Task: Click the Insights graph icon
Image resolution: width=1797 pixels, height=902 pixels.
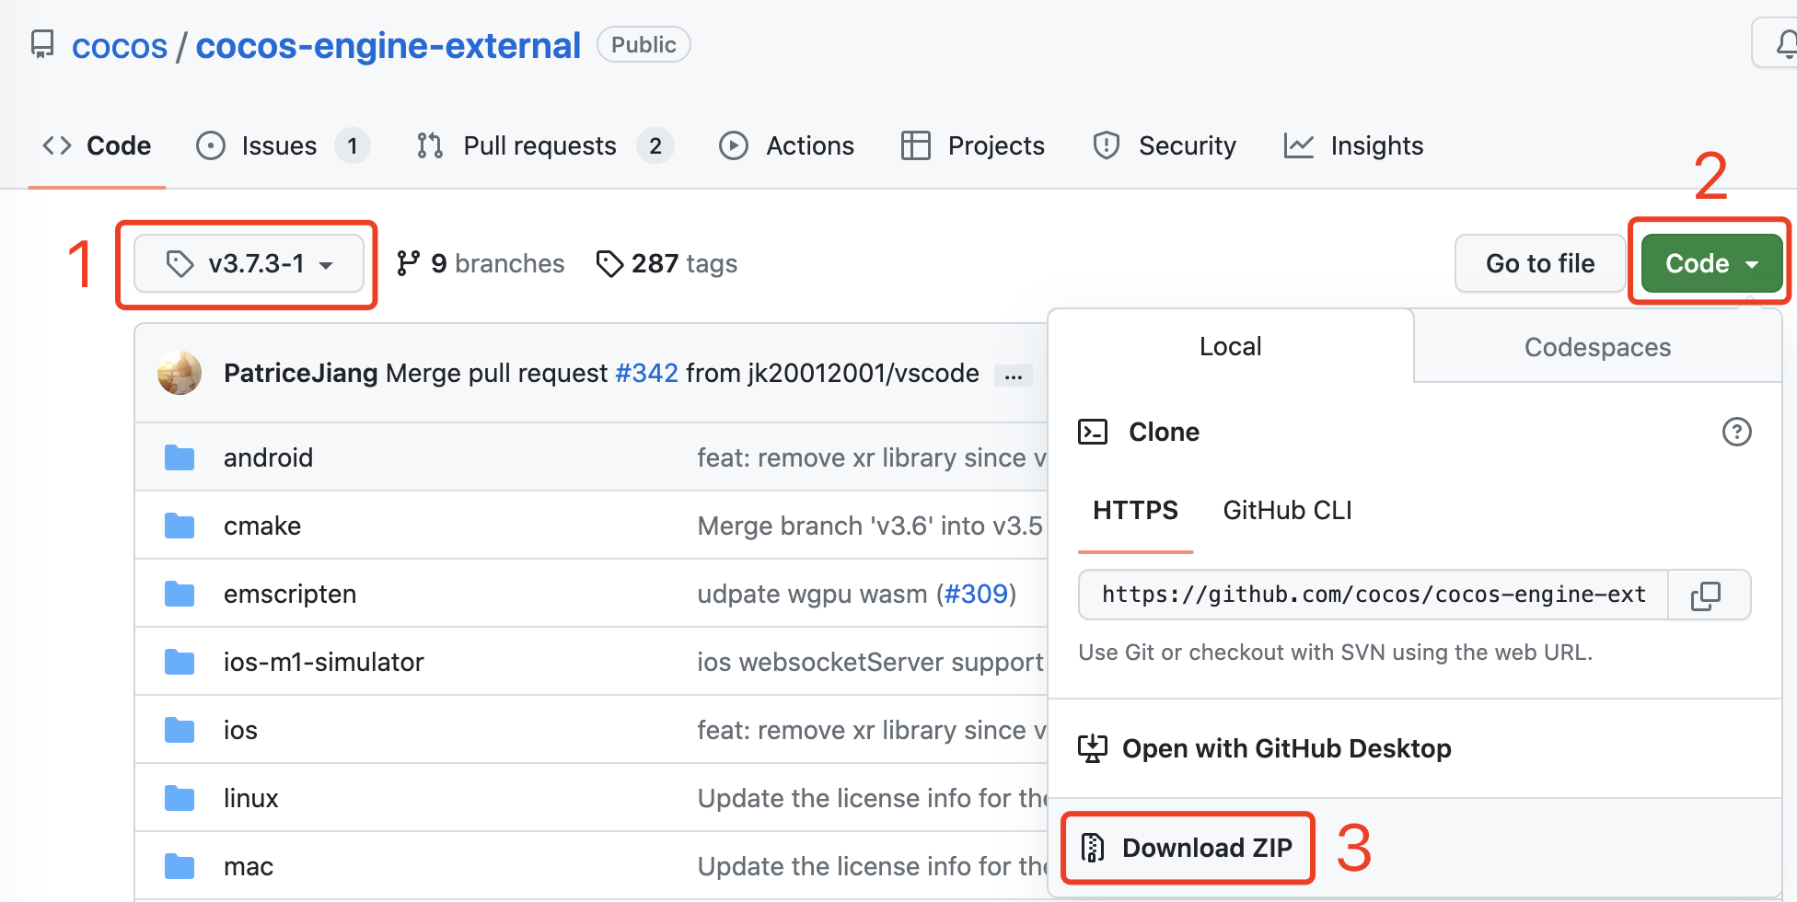Action: 1299,145
